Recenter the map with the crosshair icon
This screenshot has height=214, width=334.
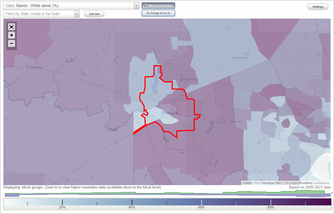[11, 27]
